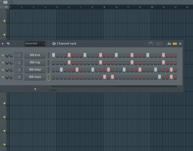Click the piano keys icon in the top bar

[5, 2]
